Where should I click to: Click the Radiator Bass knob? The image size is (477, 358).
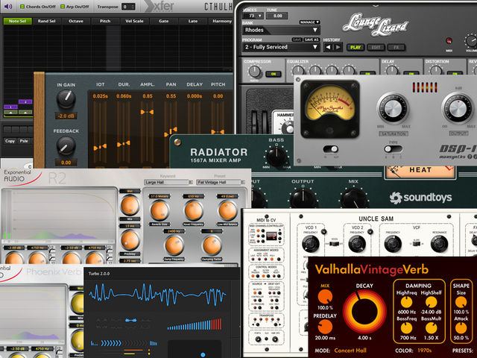point(277,156)
